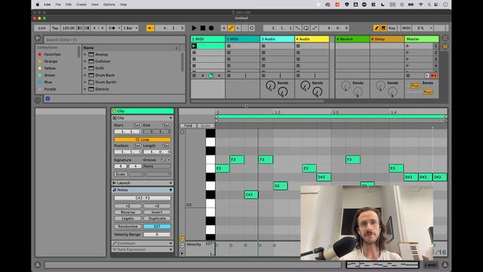The image size is (483, 272).
Task: Click the Arrangement Record button
Action: pyautogui.click(x=211, y=28)
